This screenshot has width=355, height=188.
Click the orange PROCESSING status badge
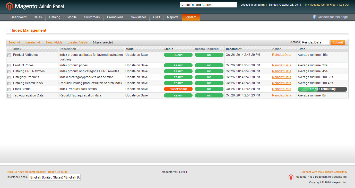178,89
